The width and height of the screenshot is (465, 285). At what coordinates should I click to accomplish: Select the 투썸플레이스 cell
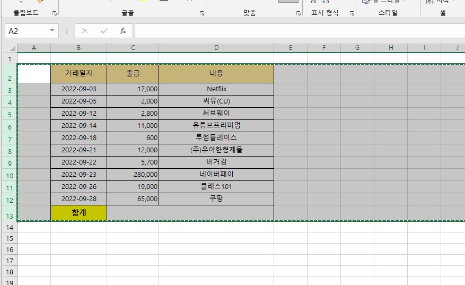point(216,138)
